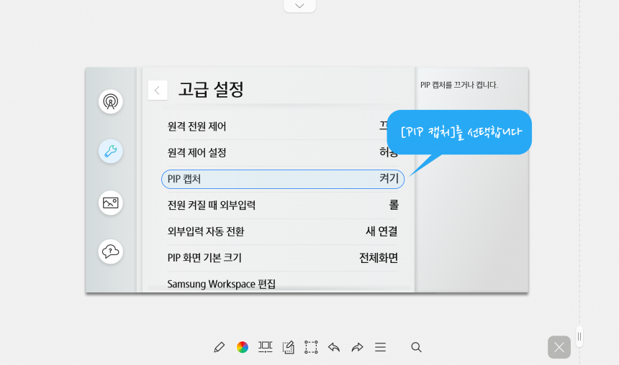Change the 전체화면 value
The image size is (619, 365).
(x=378, y=258)
